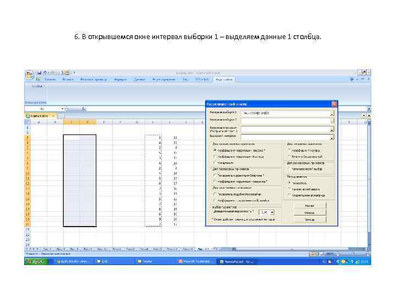Click Save icon in quick access toolbar
Viewport: 396px width, 297px height.
pyautogui.click(x=40, y=73)
